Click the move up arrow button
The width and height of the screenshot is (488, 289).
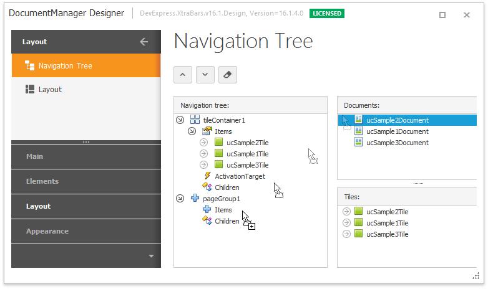pyautogui.click(x=183, y=75)
